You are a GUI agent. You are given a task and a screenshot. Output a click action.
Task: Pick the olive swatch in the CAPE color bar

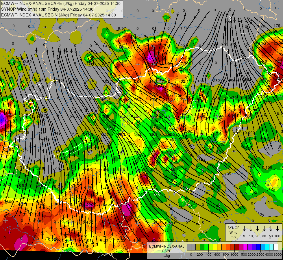pos(198,247)
